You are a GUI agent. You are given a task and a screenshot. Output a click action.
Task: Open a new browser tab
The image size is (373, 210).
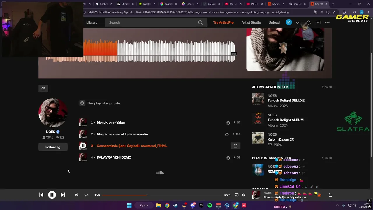333,4
